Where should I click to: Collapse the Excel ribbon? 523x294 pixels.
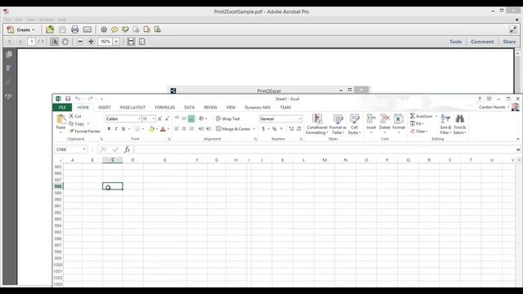518,139
